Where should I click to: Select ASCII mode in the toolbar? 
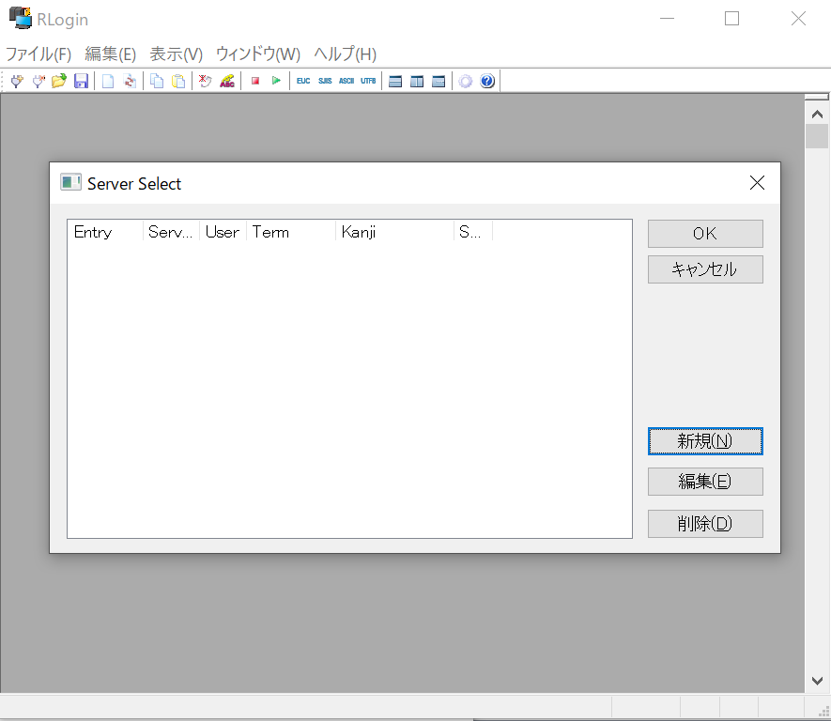[x=346, y=81]
